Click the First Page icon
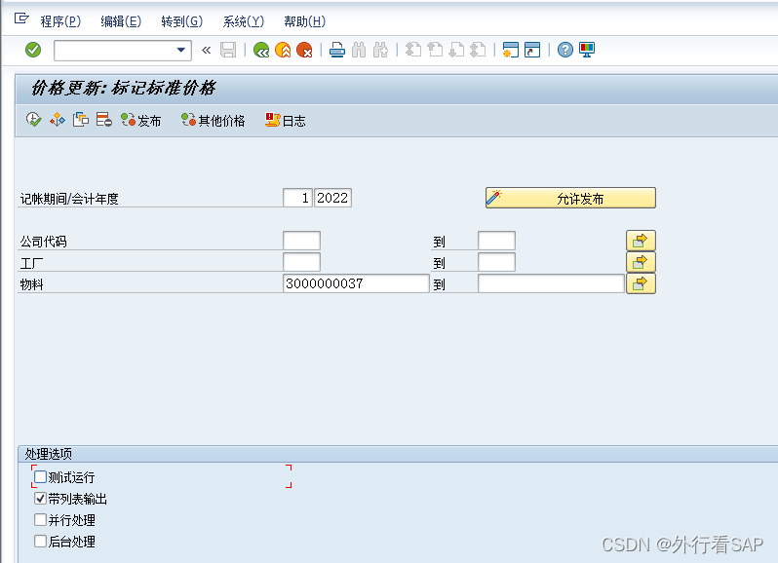Viewport: 778px width, 563px height. coord(412,50)
